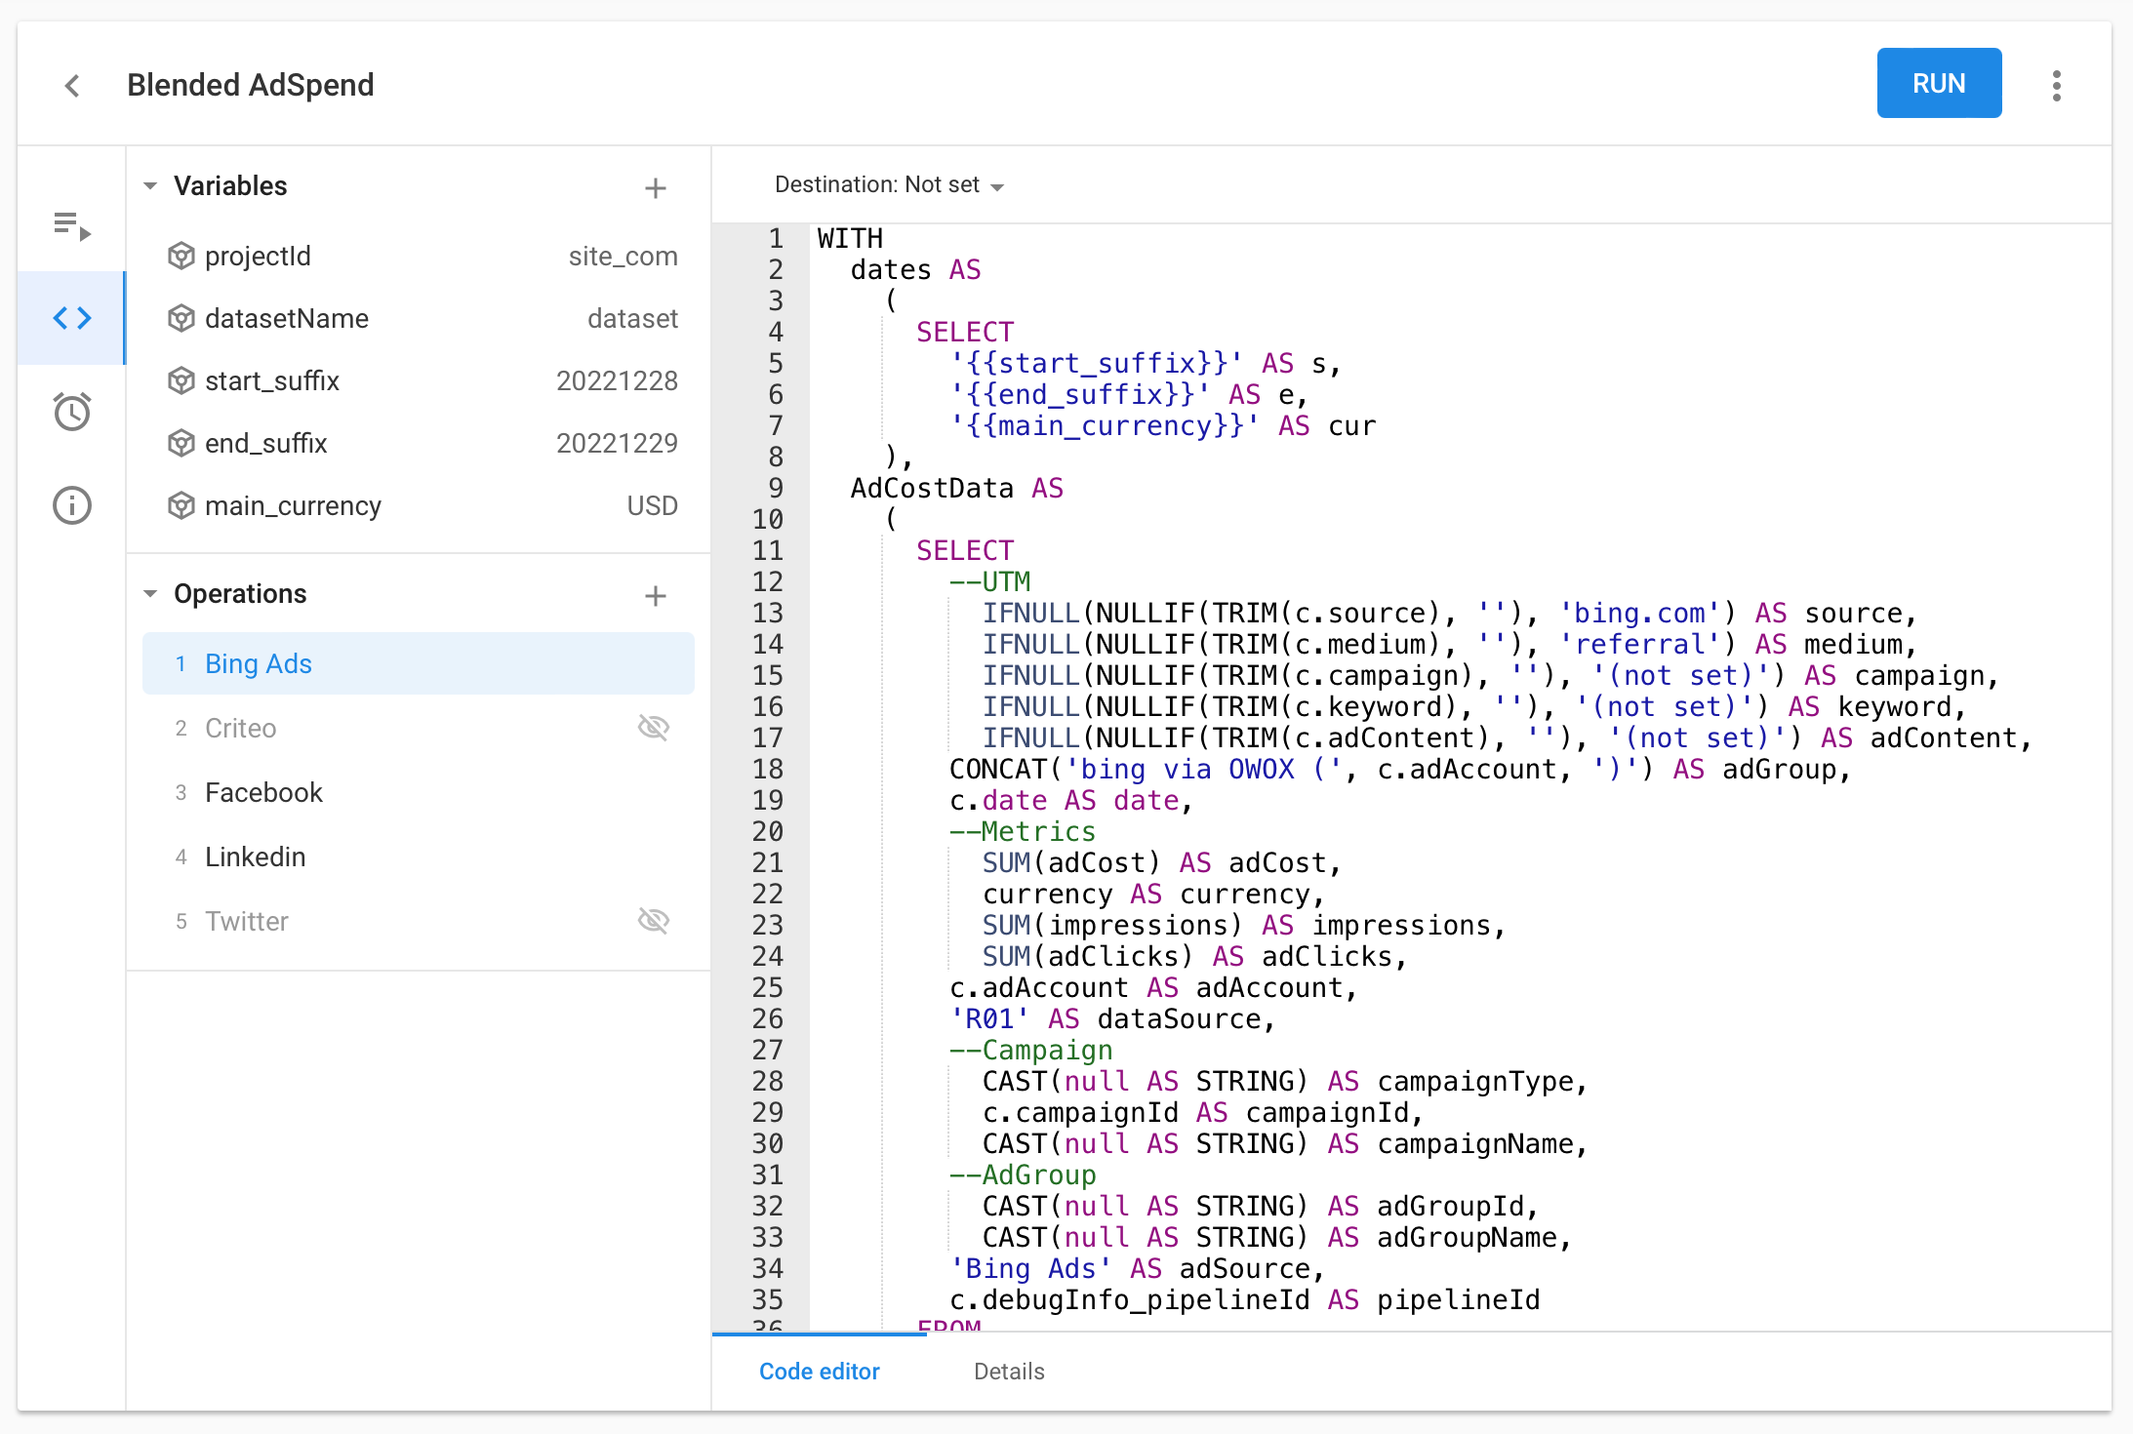
Task: Open the schedule clock sidebar icon
Action: click(72, 411)
